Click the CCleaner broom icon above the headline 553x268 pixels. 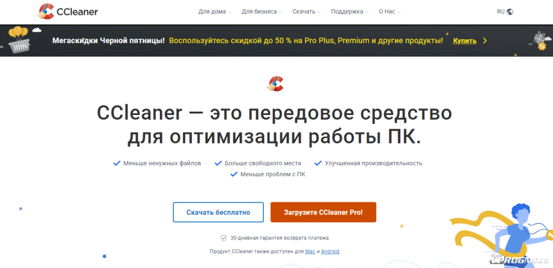275,83
